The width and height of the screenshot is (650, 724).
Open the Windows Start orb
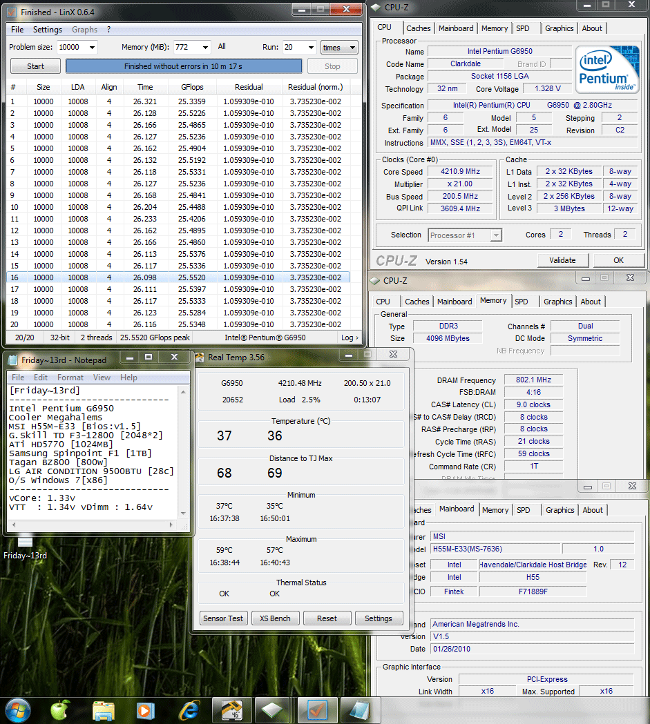pyautogui.click(x=18, y=709)
